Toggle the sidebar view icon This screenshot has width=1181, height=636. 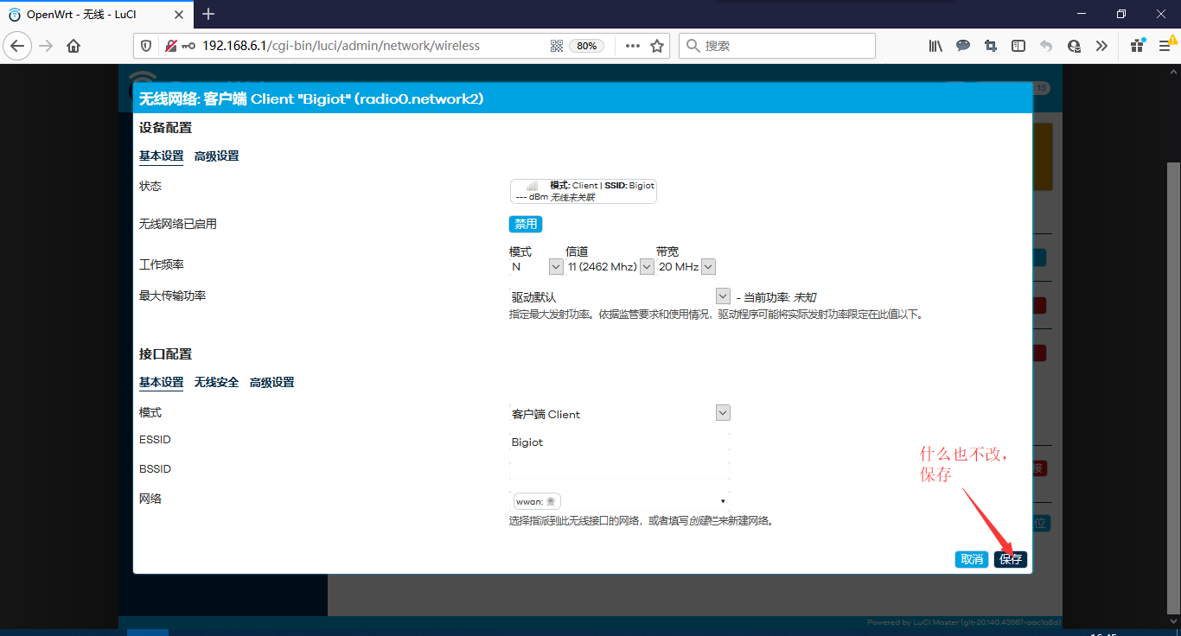[x=1018, y=46]
